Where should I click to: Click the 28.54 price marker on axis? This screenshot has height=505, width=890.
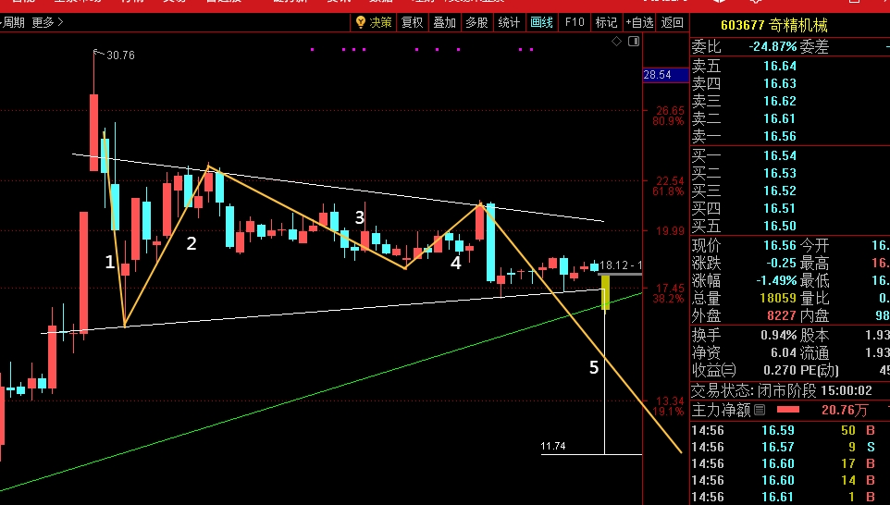coord(665,75)
